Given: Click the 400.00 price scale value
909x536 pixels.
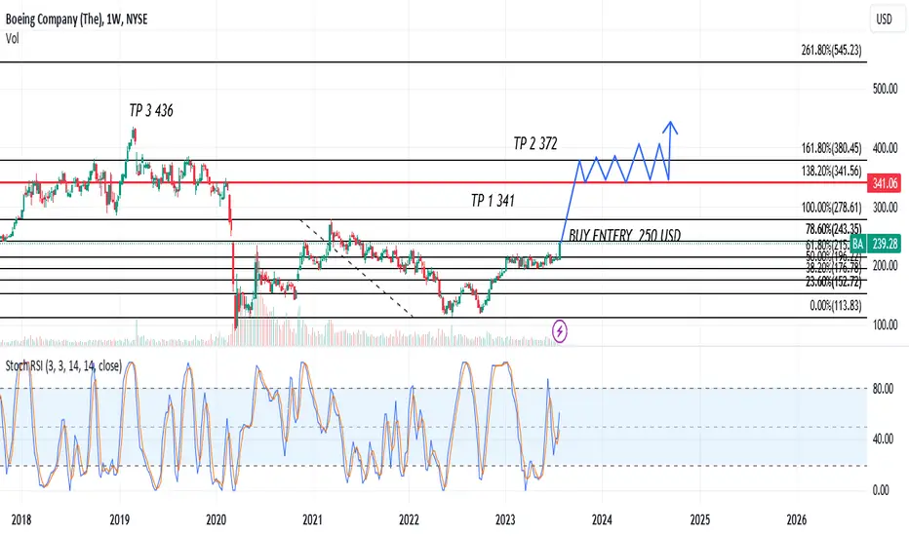Looking at the screenshot, I should point(886,148).
